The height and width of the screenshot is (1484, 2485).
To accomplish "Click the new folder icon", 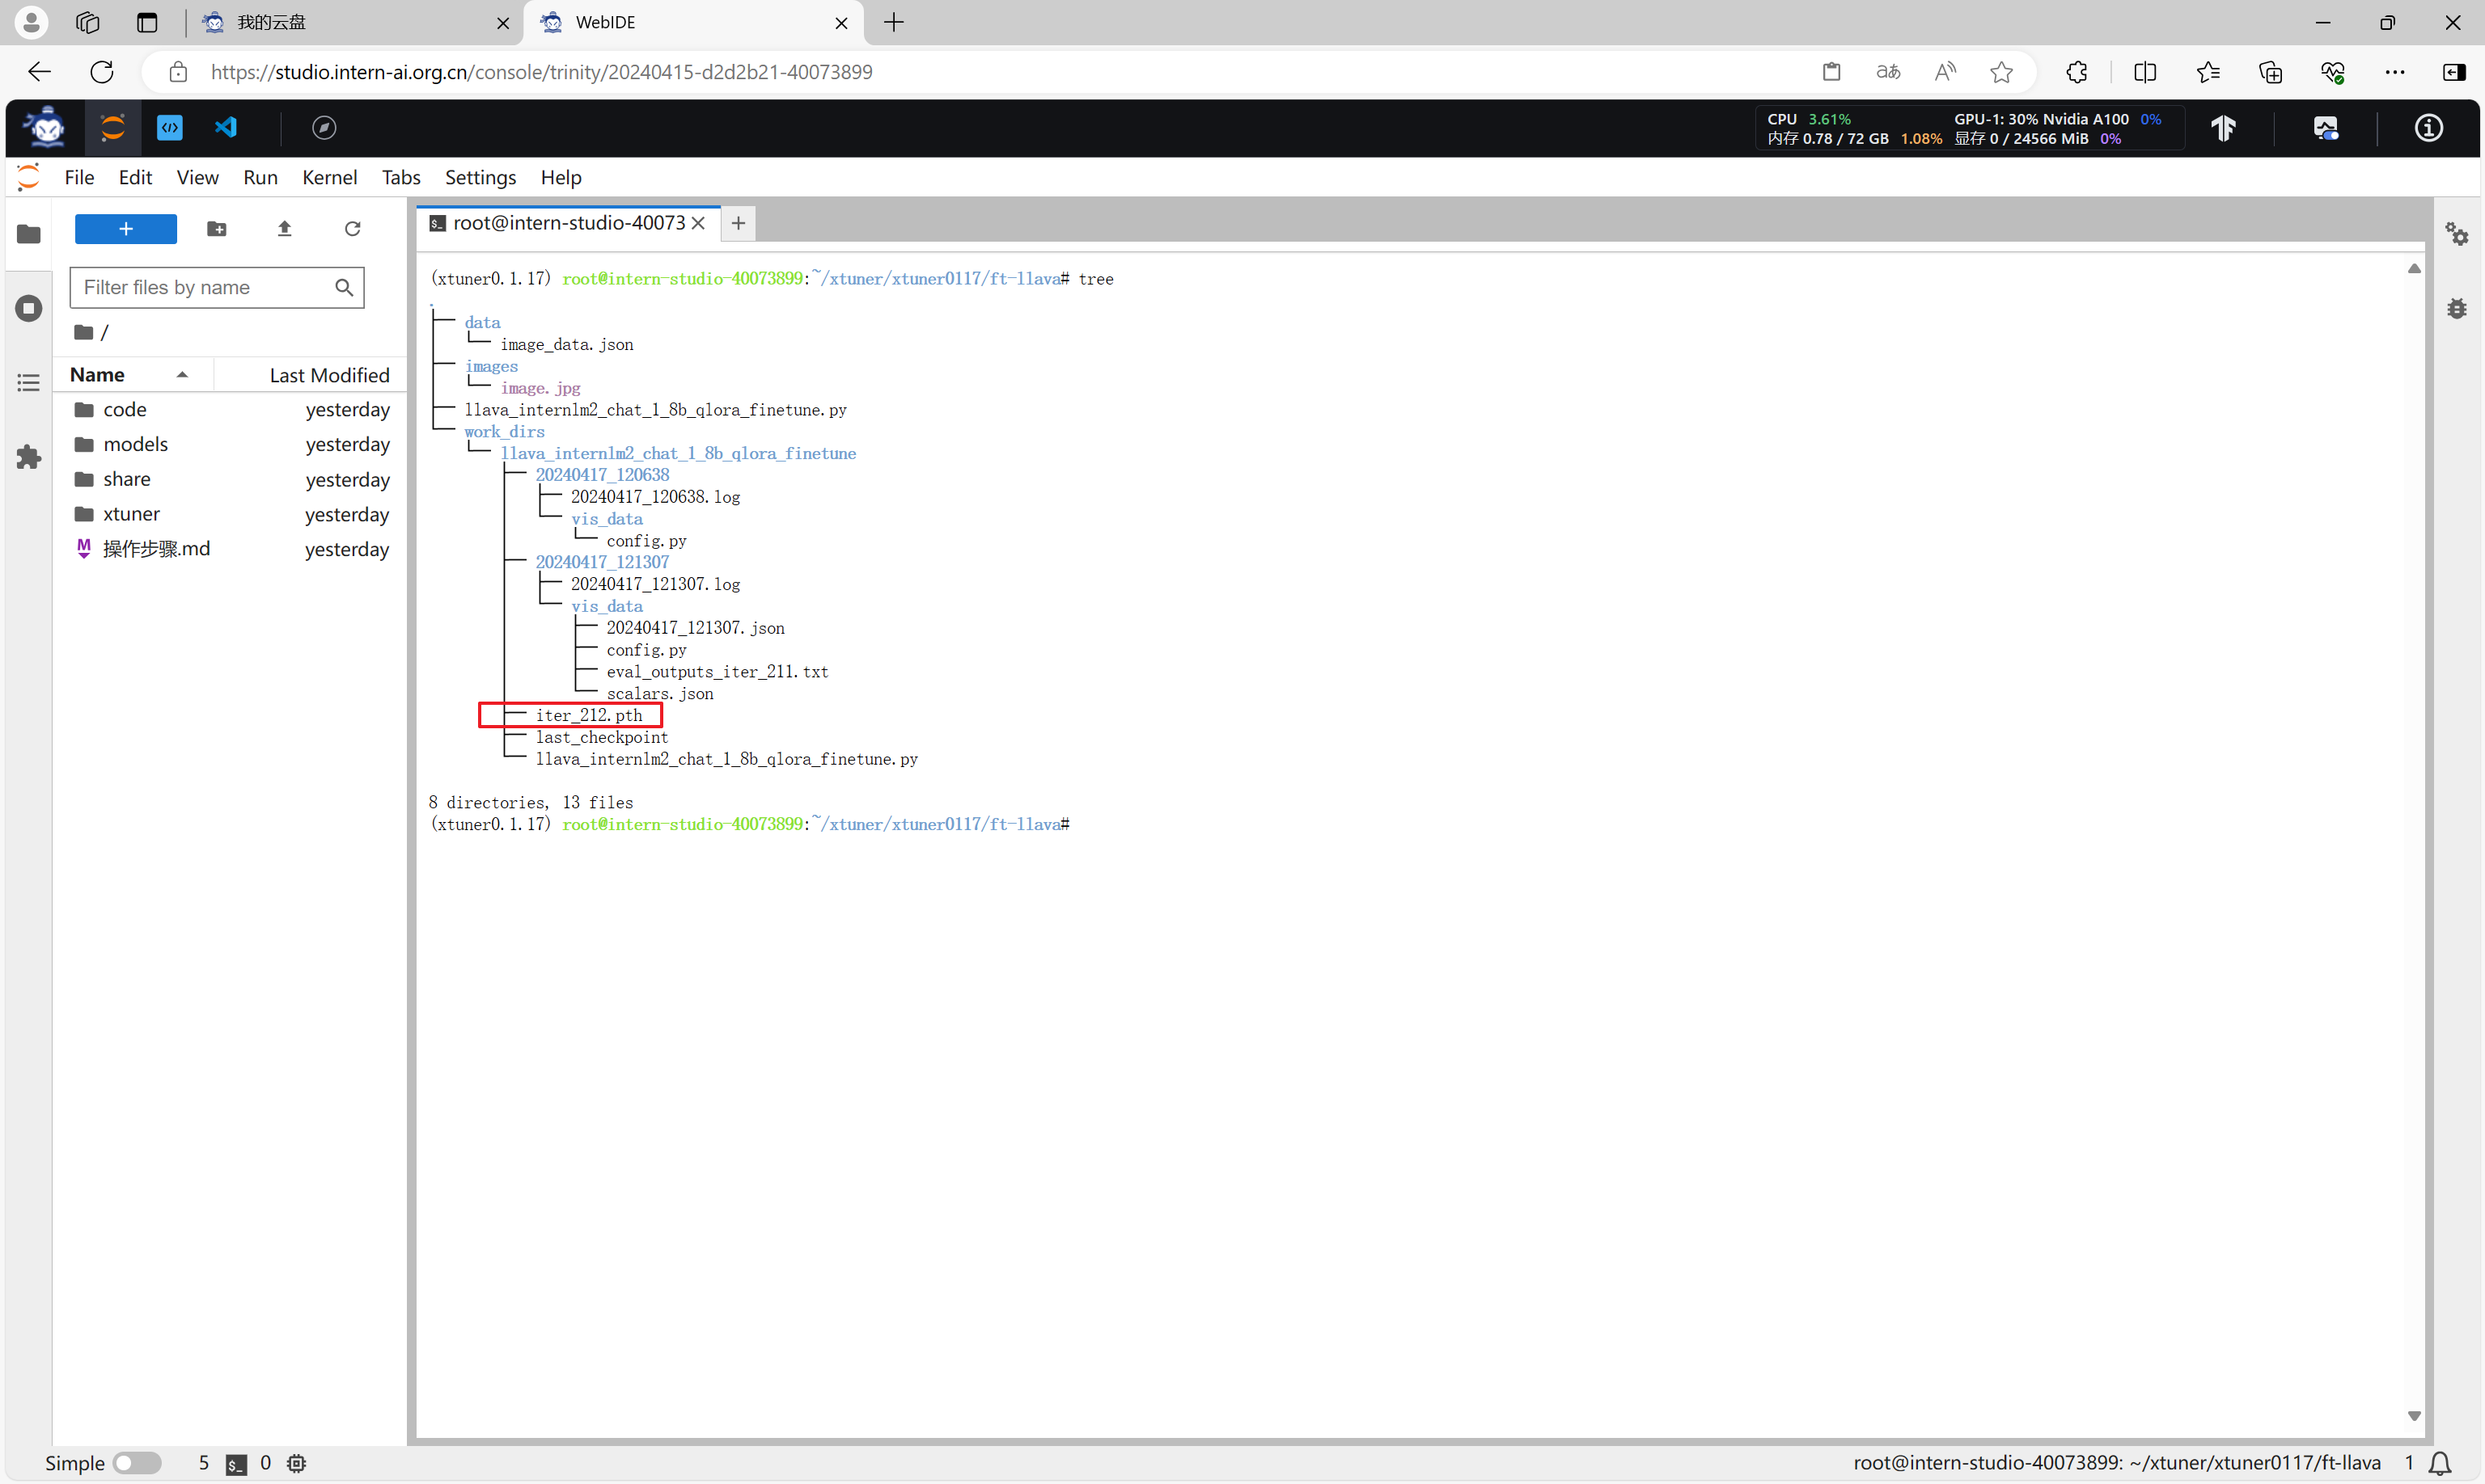I will point(216,229).
